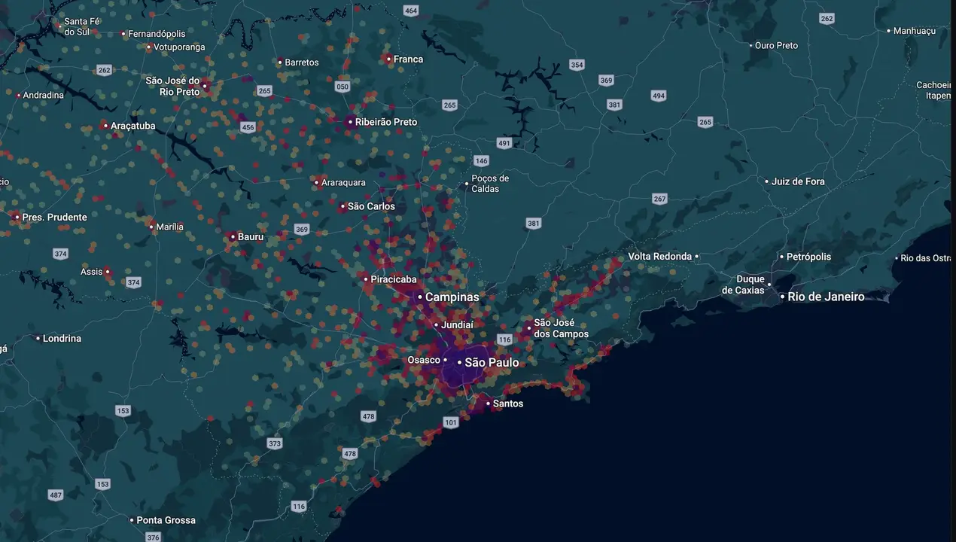Screen dimensions: 956x542
Task: Click the São Paulo city label
Action: (492, 363)
